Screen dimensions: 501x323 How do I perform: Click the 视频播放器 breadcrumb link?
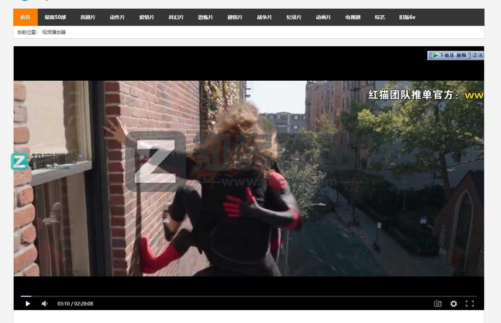[x=54, y=32]
